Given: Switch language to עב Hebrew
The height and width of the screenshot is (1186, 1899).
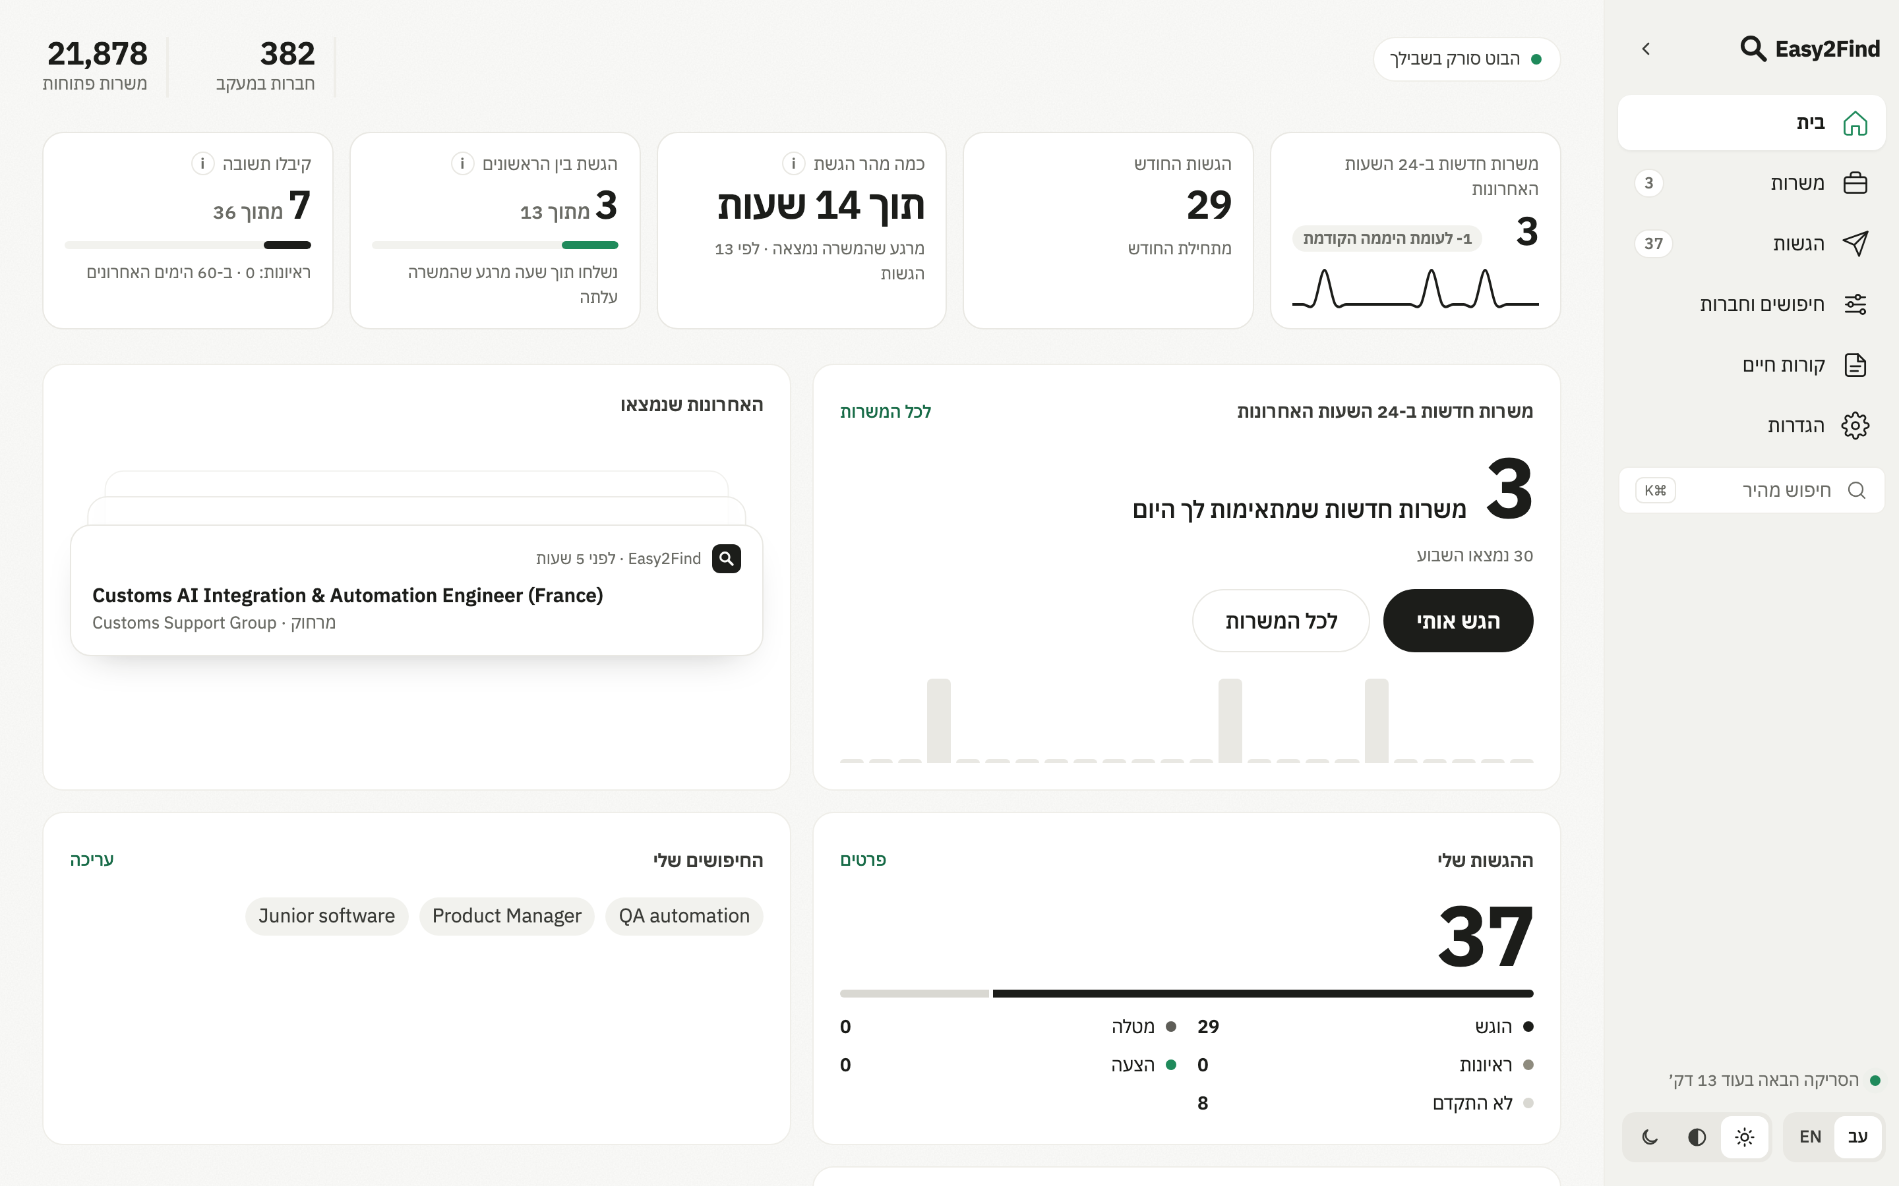Looking at the screenshot, I should click(1857, 1137).
